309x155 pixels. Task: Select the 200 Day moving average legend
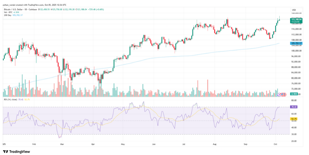7,15
